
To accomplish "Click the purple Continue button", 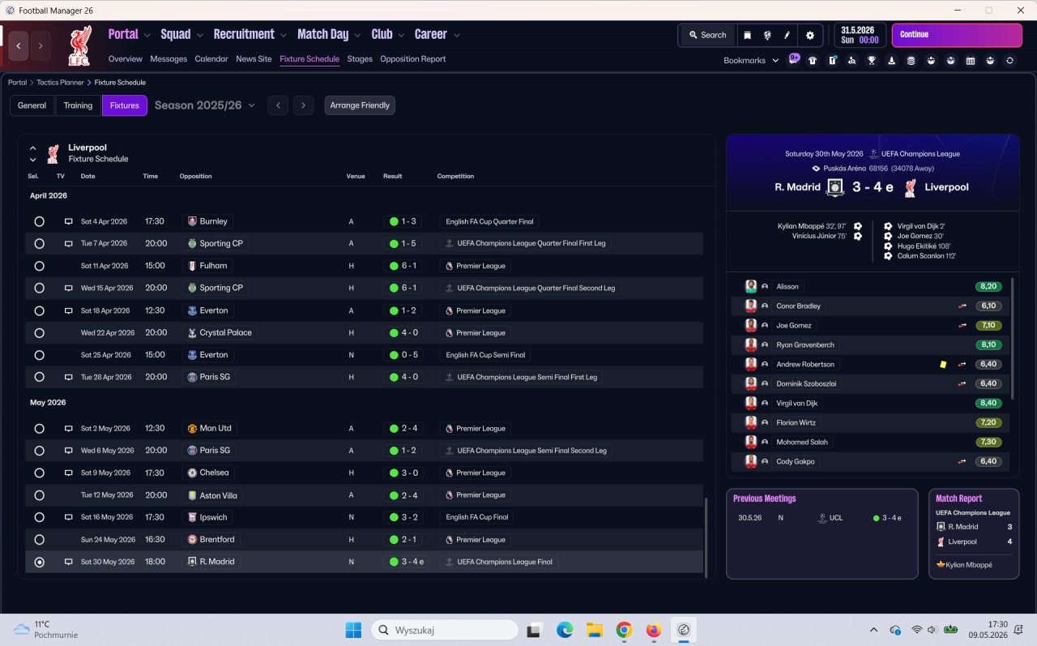I will coord(957,35).
